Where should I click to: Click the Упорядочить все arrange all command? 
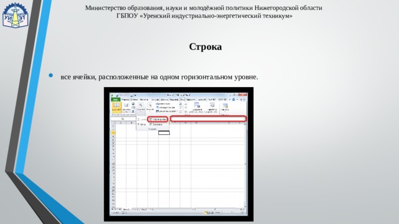point(165,108)
